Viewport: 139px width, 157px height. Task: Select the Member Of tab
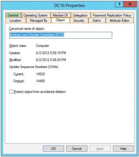(61, 15)
